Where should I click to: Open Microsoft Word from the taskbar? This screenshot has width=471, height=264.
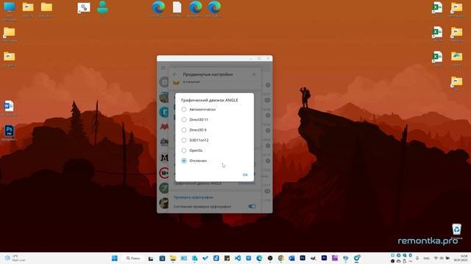pos(291,258)
